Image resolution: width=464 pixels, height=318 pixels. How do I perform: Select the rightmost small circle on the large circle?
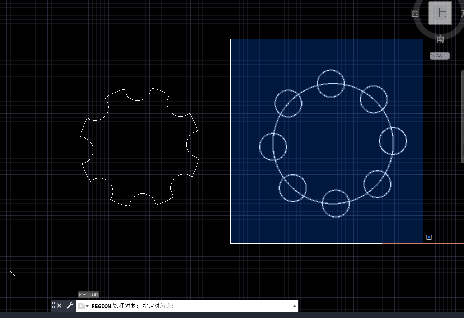tap(406, 141)
